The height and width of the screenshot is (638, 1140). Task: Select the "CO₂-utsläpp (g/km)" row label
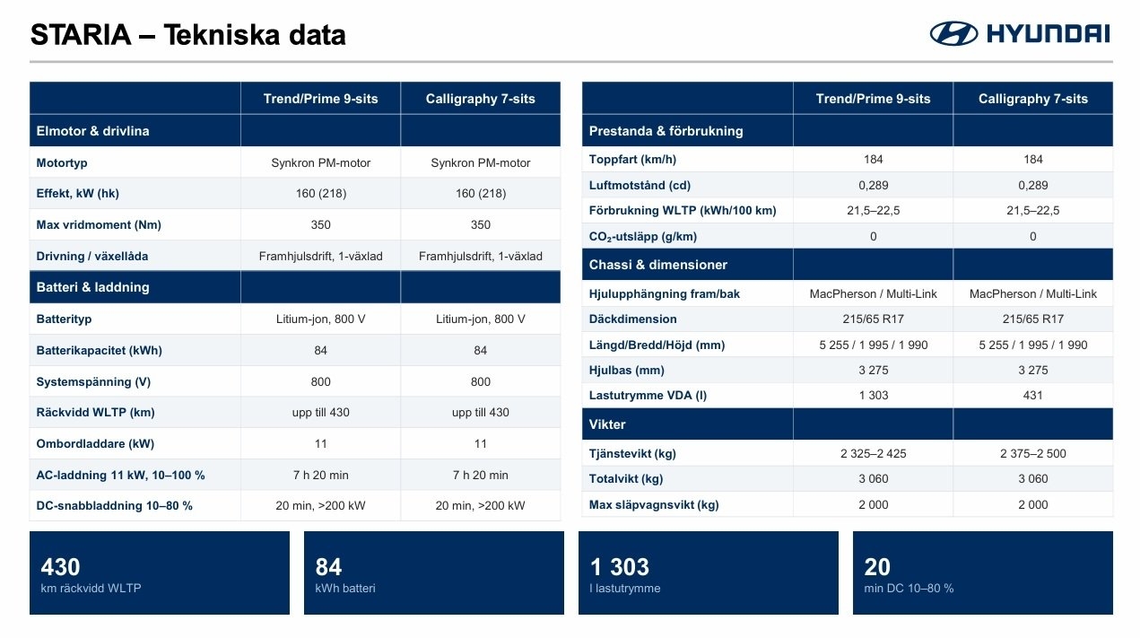click(x=643, y=237)
